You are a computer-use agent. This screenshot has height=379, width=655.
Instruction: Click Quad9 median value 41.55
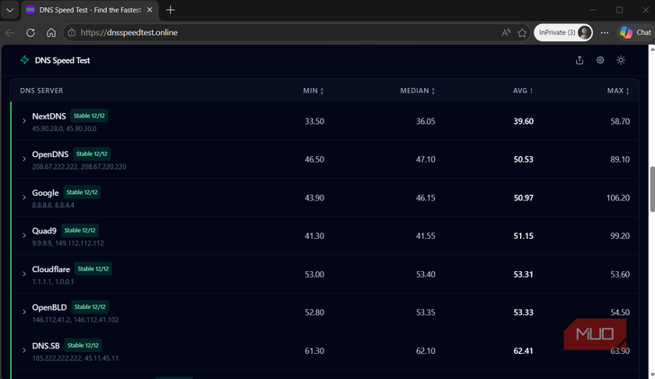pos(425,236)
